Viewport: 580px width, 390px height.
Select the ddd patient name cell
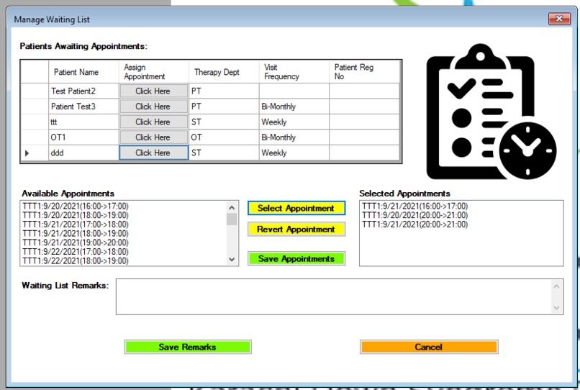pos(83,153)
